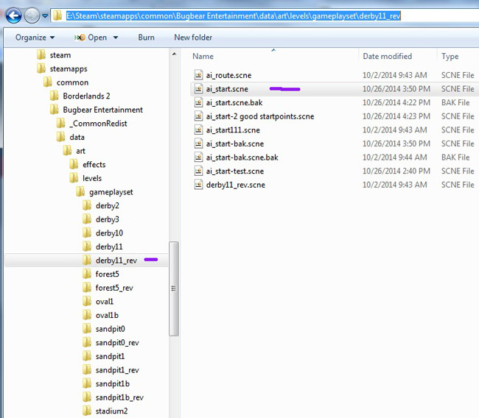Open sandpit0 folder in tree

(104, 329)
